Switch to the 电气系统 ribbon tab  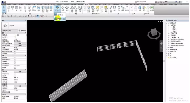(x=28, y=4)
